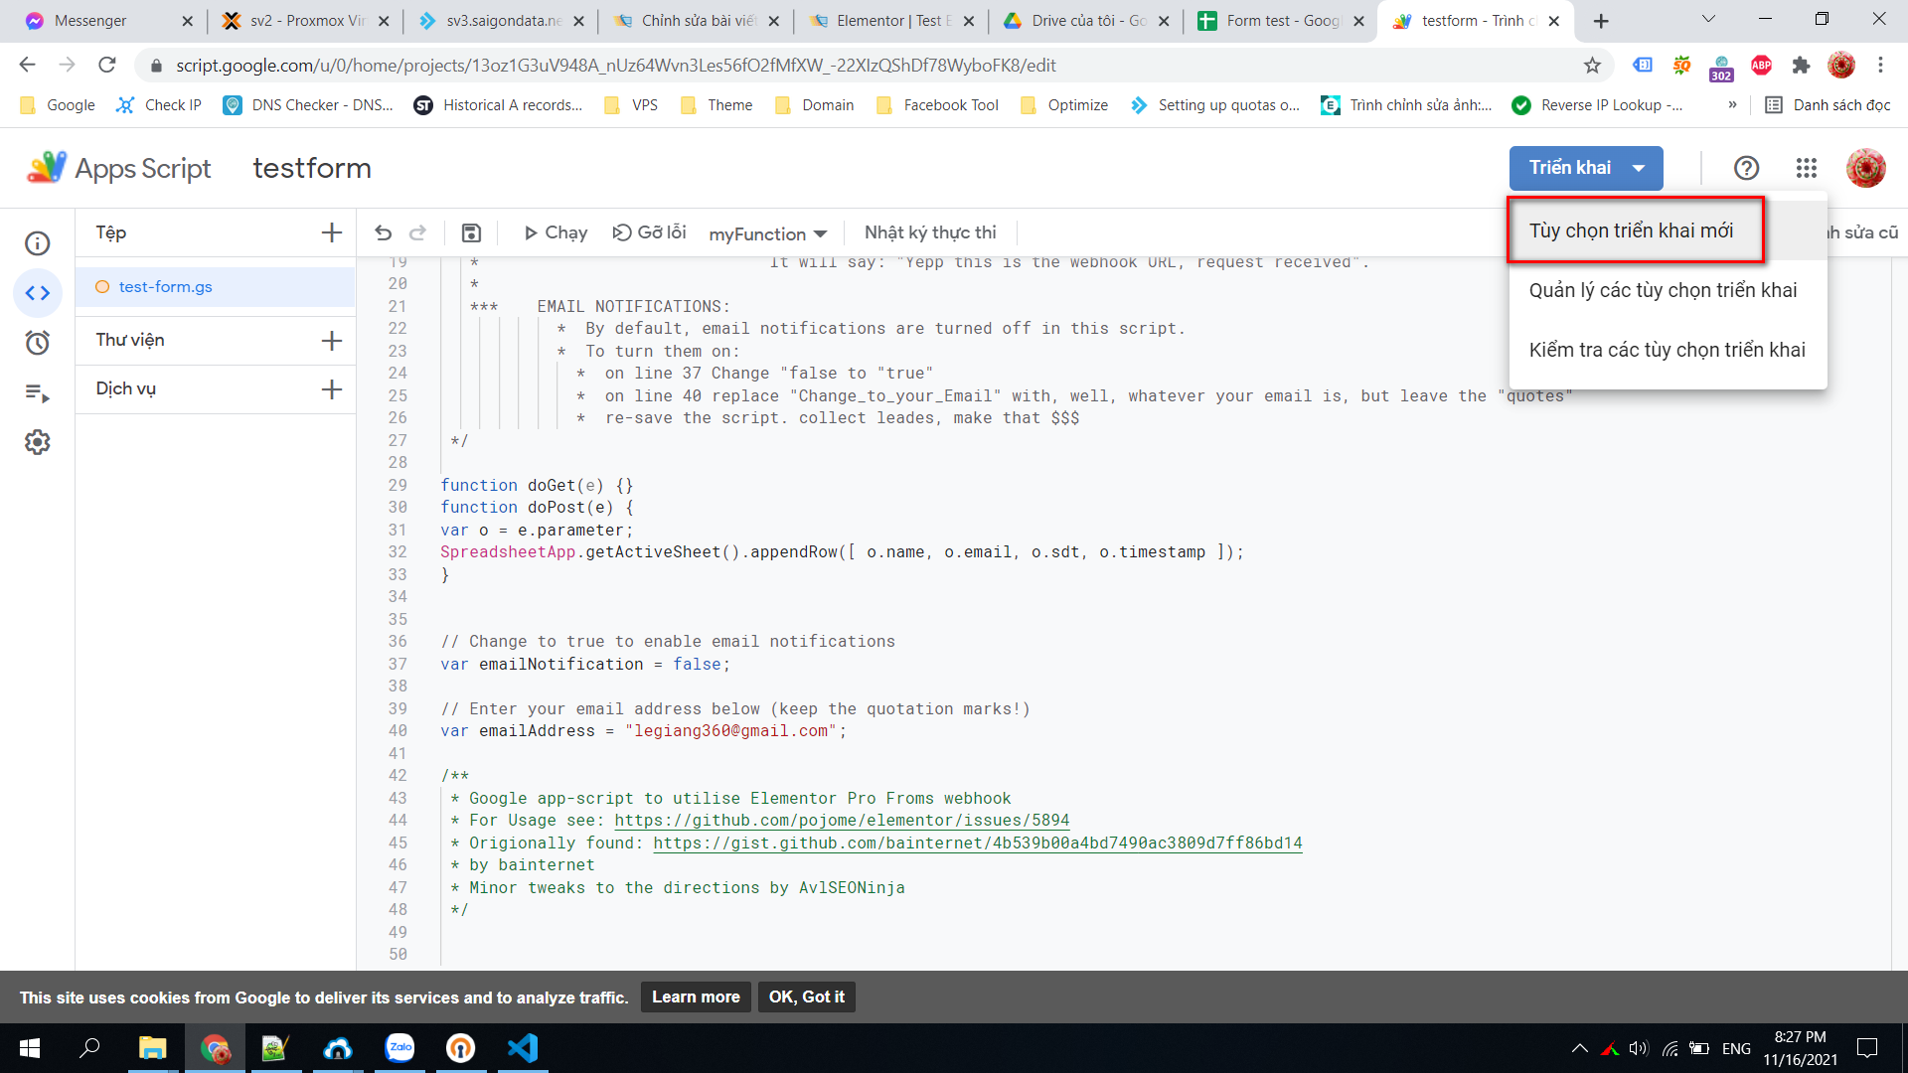The height and width of the screenshot is (1073, 1908).
Task: Open Nhật ký thực thi execution log
Action: [930, 232]
